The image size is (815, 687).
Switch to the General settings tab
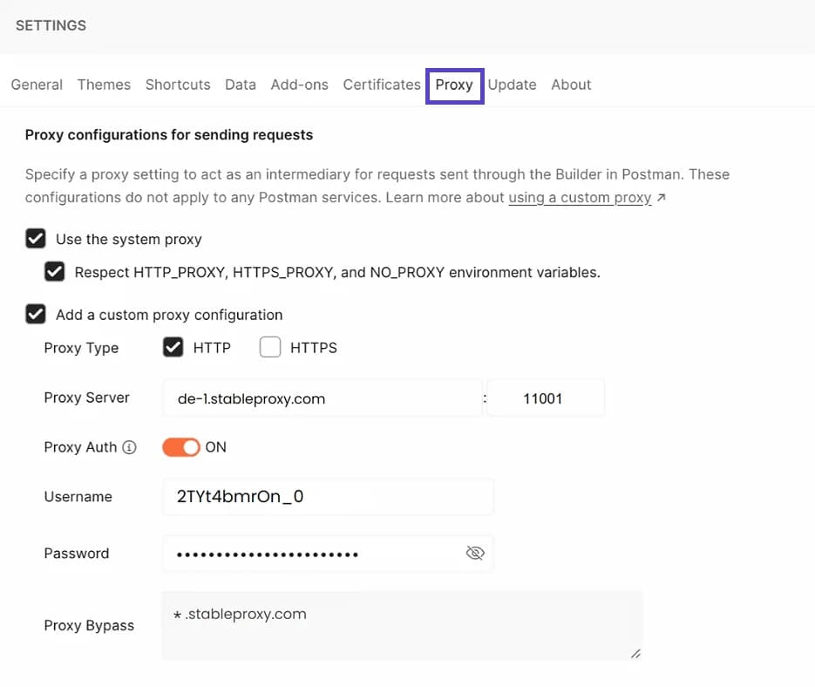point(36,85)
